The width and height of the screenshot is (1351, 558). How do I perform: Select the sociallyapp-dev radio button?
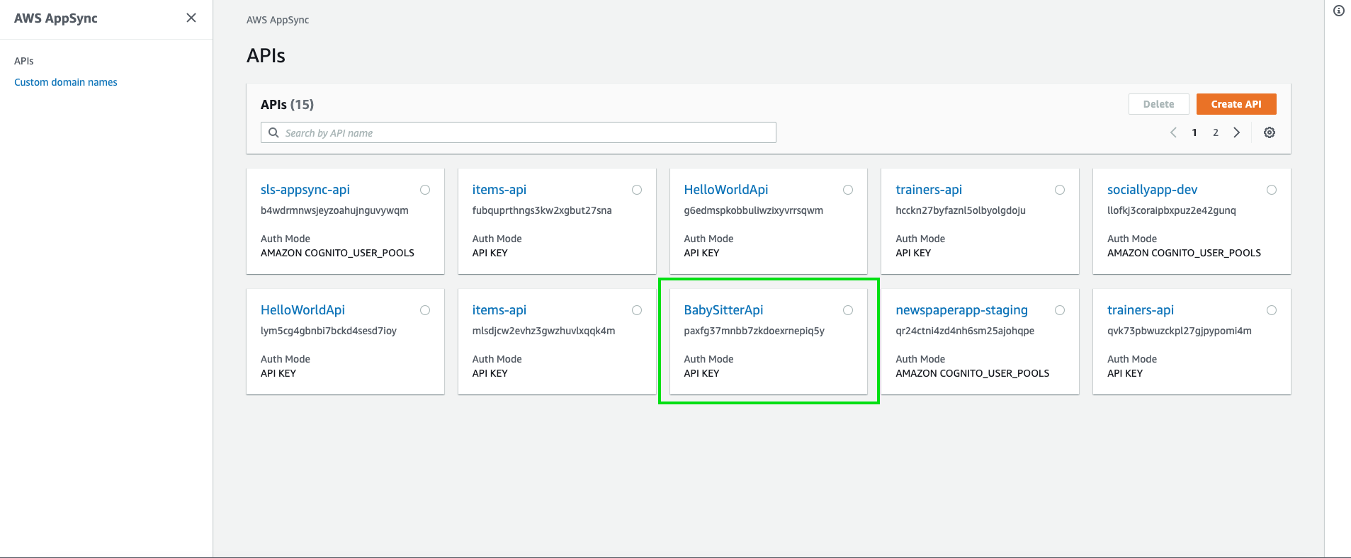1272,190
